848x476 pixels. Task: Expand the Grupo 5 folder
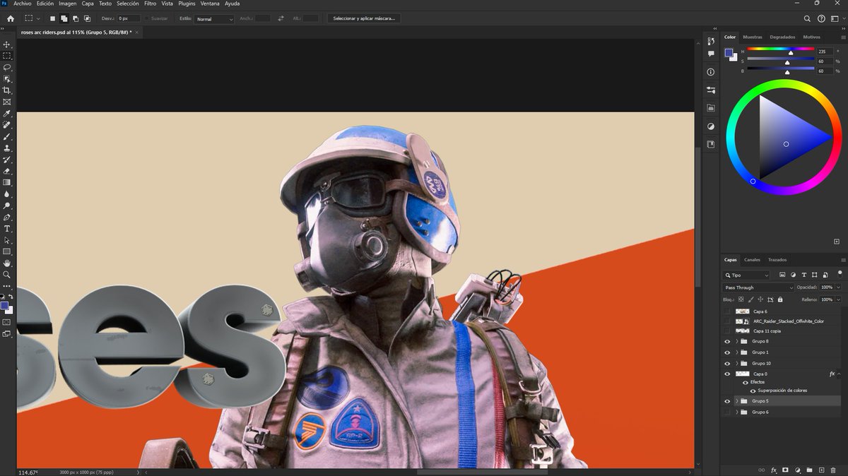click(x=736, y=400)
